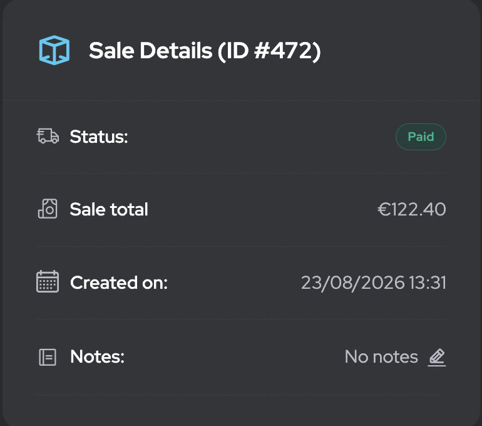The image size is (482, 426).
Task: Click the Status row area
Action: (241, 137)
